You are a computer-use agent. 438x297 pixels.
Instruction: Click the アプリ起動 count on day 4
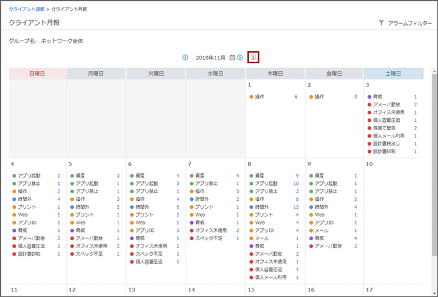tap(59, 176)
